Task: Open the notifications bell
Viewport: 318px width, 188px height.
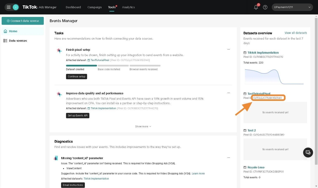Action: (x=256, y=7)
